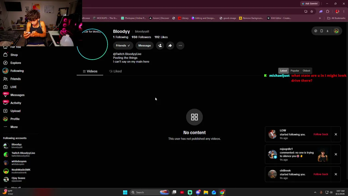
Task: Select the Latest sort option
Action: (x=283, y=71)
